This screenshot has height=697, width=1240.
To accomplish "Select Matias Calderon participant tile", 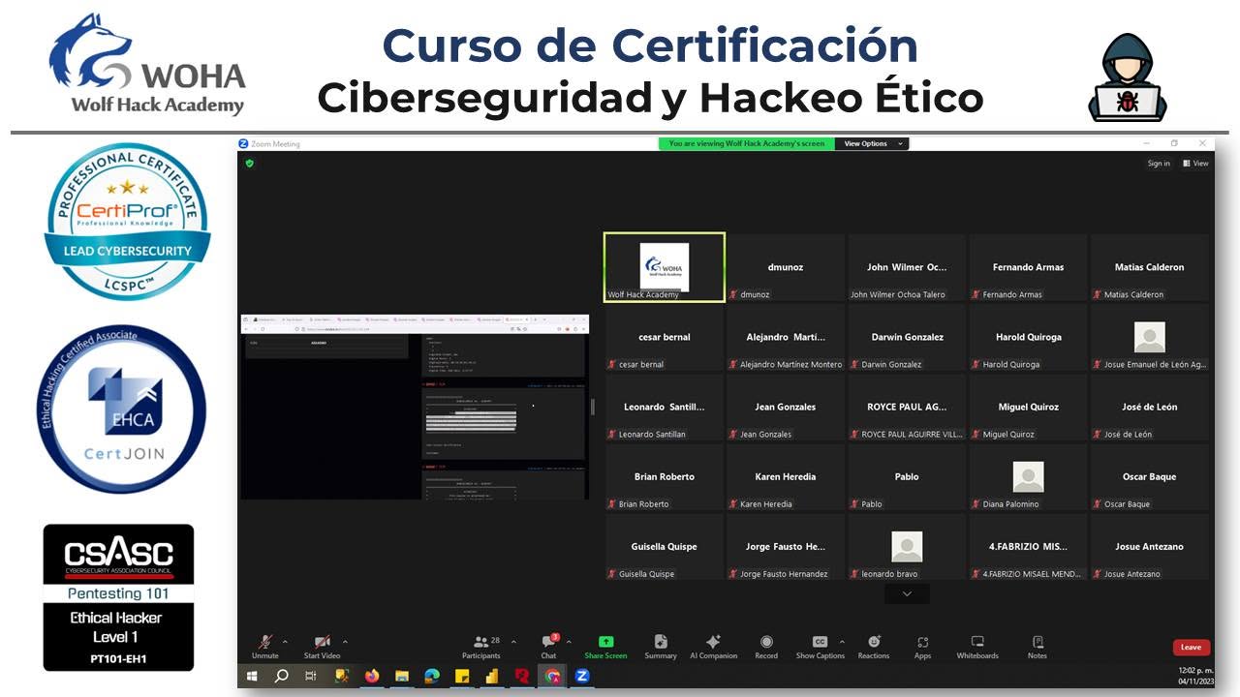I will [x=1149, y=267].
